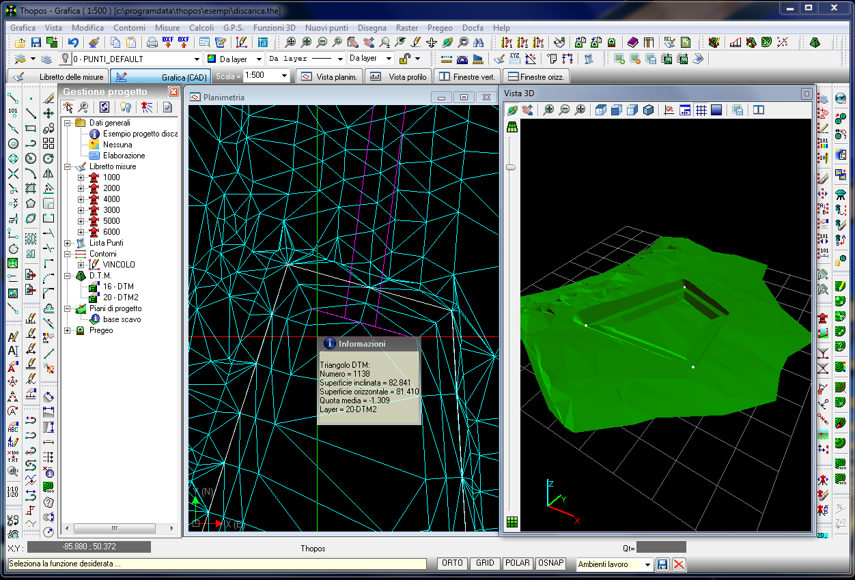Screen dimensions: 855x580
Task: Click the DXF export icon with up arrow
Action: tap(183, 42)
